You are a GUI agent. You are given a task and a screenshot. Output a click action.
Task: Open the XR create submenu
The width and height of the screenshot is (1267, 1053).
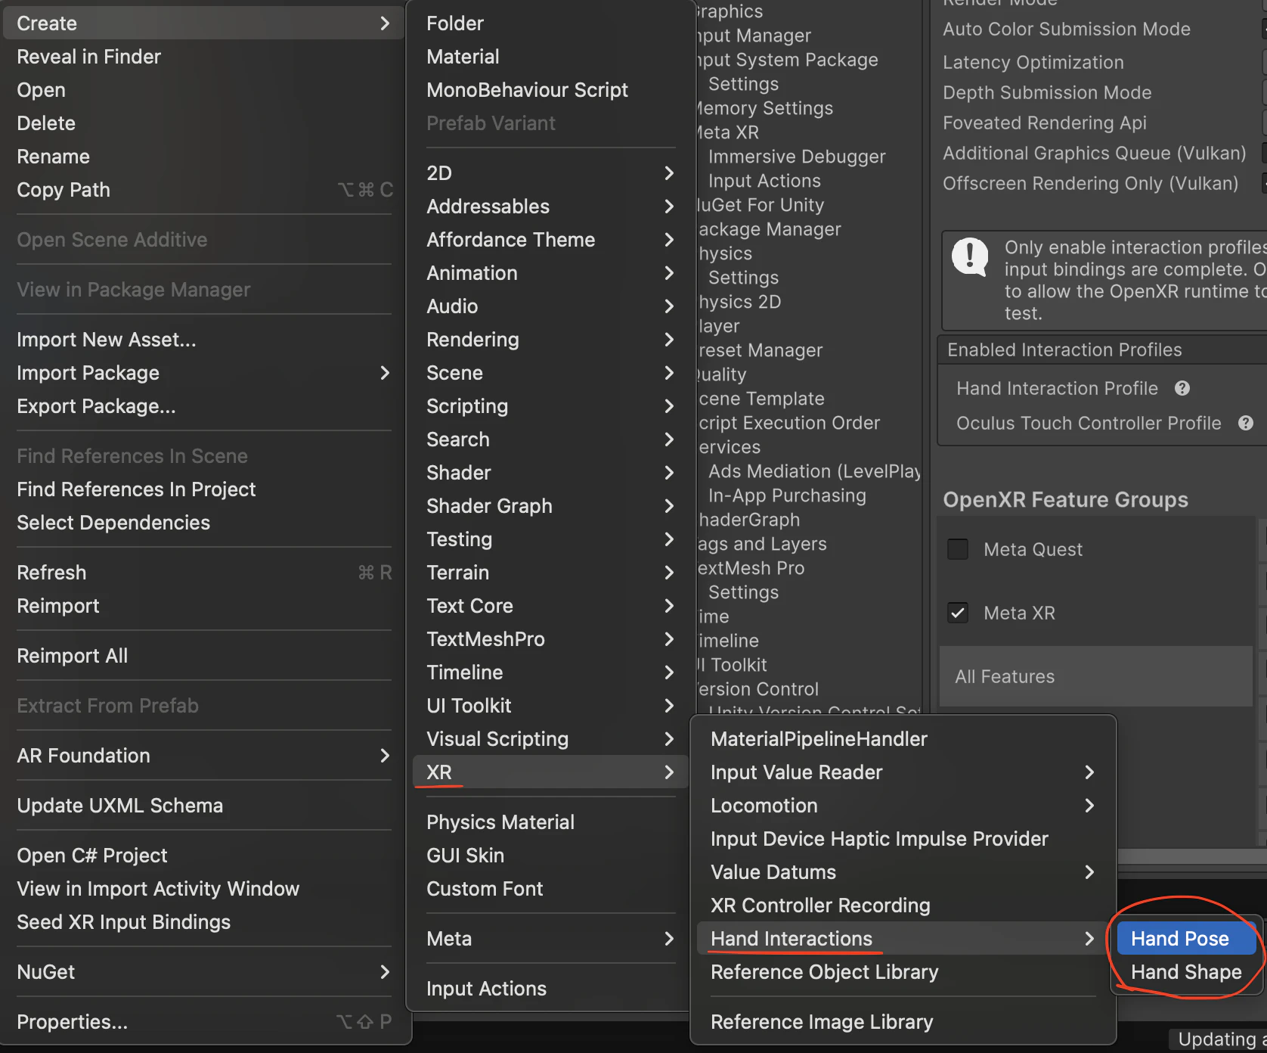pos(550,772)
